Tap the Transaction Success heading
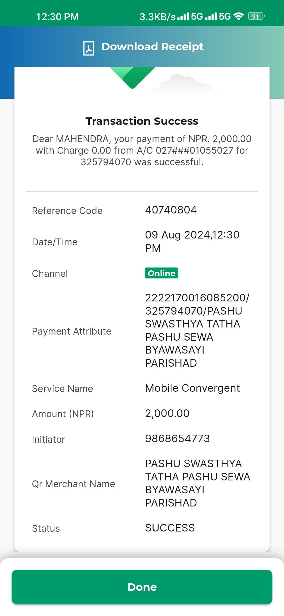Screen dimensions: 284x616 pyautogui.click(x=142, y=121)
